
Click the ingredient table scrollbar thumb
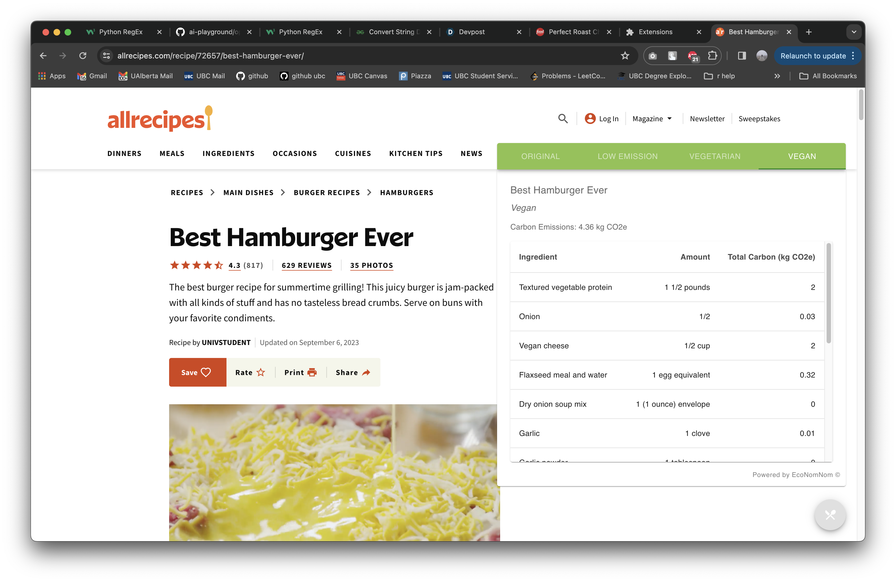[828, 293]
